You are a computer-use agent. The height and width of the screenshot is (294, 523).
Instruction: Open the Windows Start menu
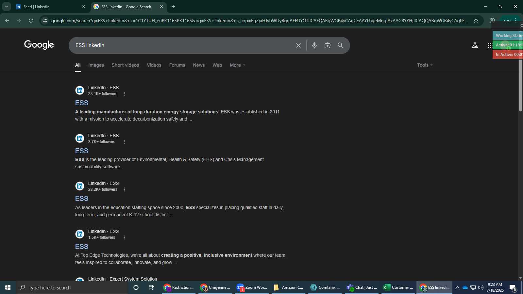8,287
